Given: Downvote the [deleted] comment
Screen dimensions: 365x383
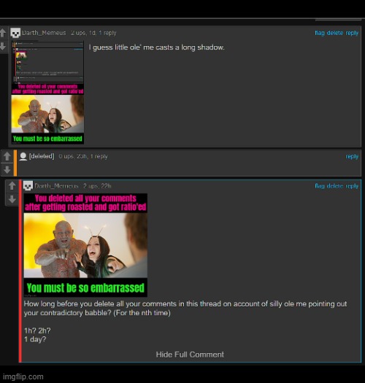Looking at the screenshot, I should pos(7,169).
